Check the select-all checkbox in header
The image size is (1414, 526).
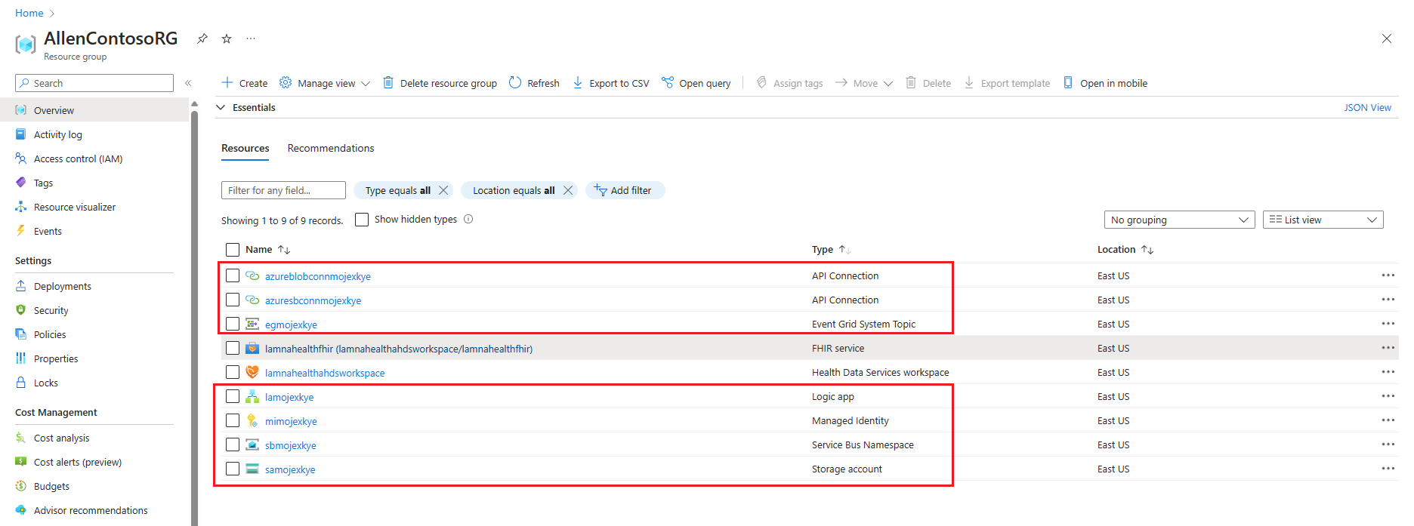(x=233, y=250)
